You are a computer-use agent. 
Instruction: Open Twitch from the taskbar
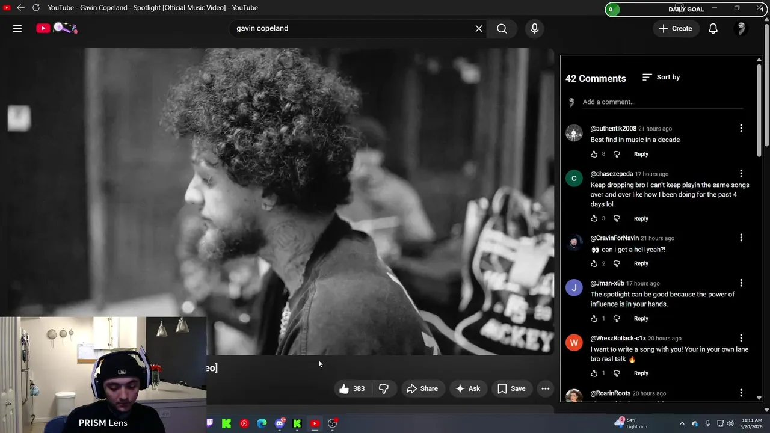click(209, 423)
